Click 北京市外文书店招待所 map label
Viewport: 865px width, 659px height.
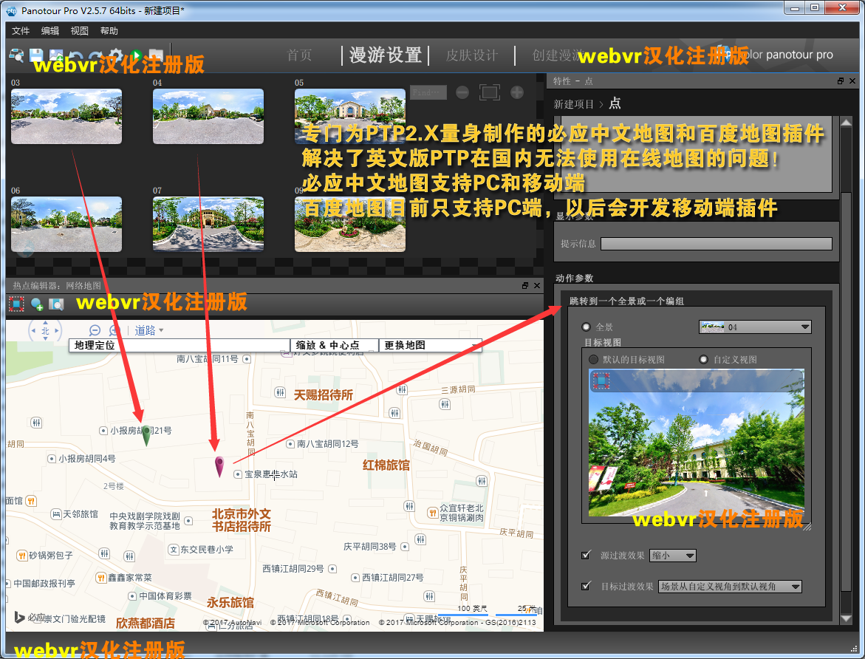coord(242,520)
